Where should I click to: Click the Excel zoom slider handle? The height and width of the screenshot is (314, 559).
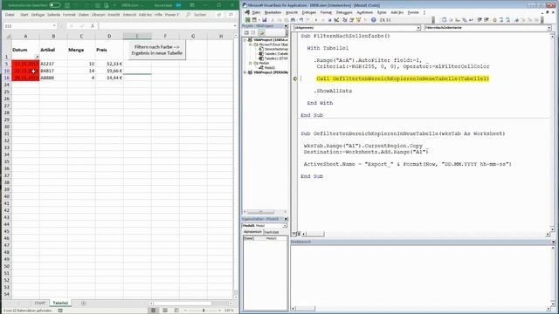tap(204, 311)
